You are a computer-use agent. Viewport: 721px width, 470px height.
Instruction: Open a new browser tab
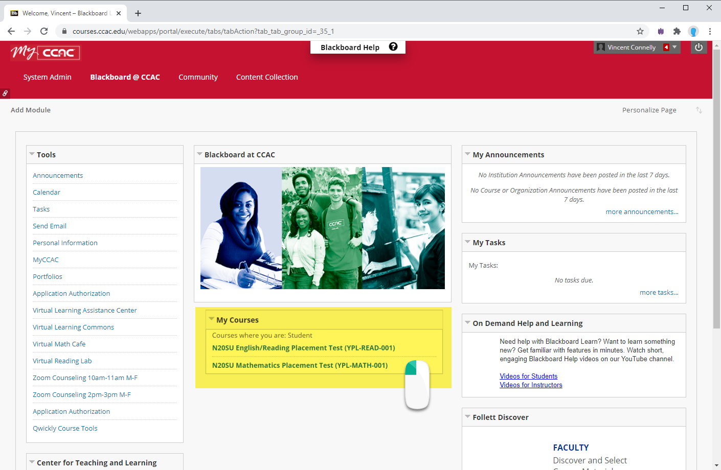[138, 13]
